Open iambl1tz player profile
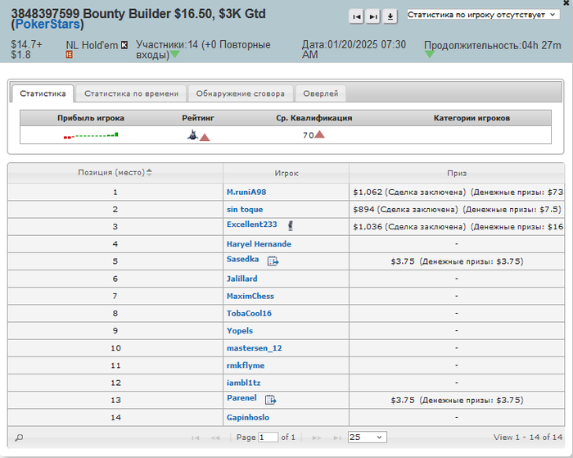Image resolution: width=573 pixels, height=458 pixels. pyautogui.click(x=243, y=383)
